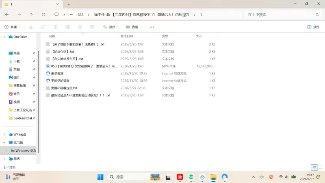Open the See more ellipsis toolbar menu
Image resolution: width=325 pixels, height=183 pixels.
152,27
